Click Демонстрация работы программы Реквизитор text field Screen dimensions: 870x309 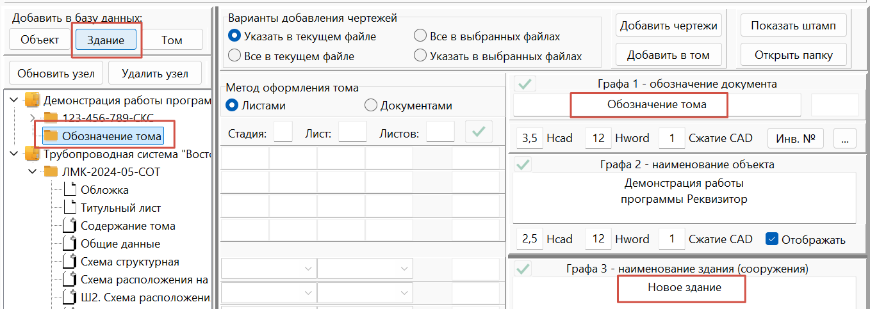[684, 198]
